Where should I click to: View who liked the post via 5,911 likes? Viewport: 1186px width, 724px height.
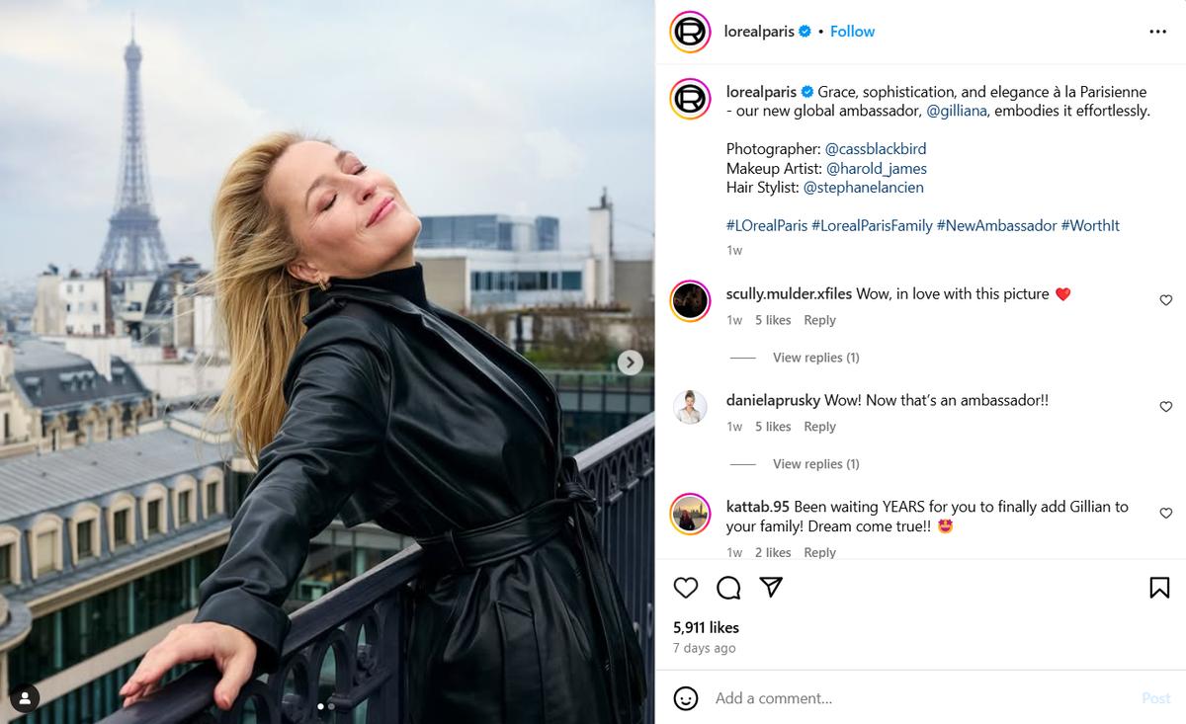[x=704, y=627]
